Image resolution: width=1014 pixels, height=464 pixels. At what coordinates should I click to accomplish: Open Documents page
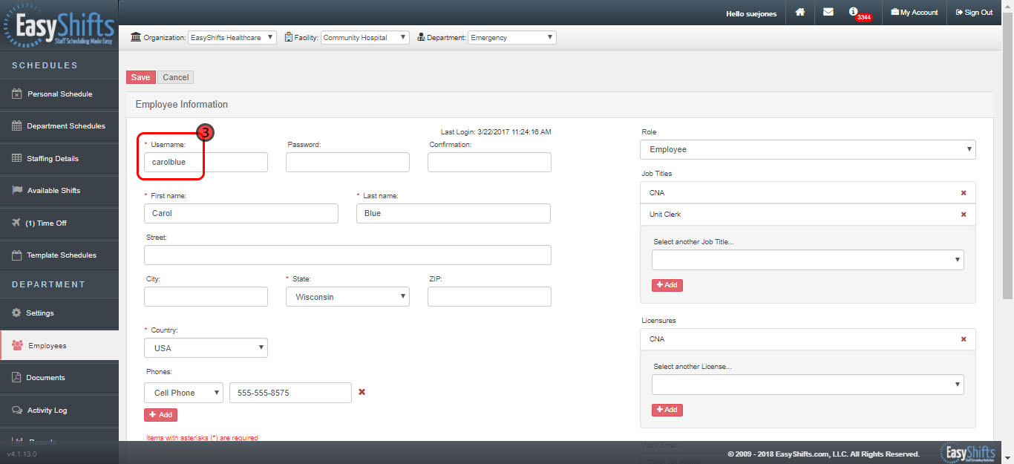pyautogui.click(x=59, y=378)
